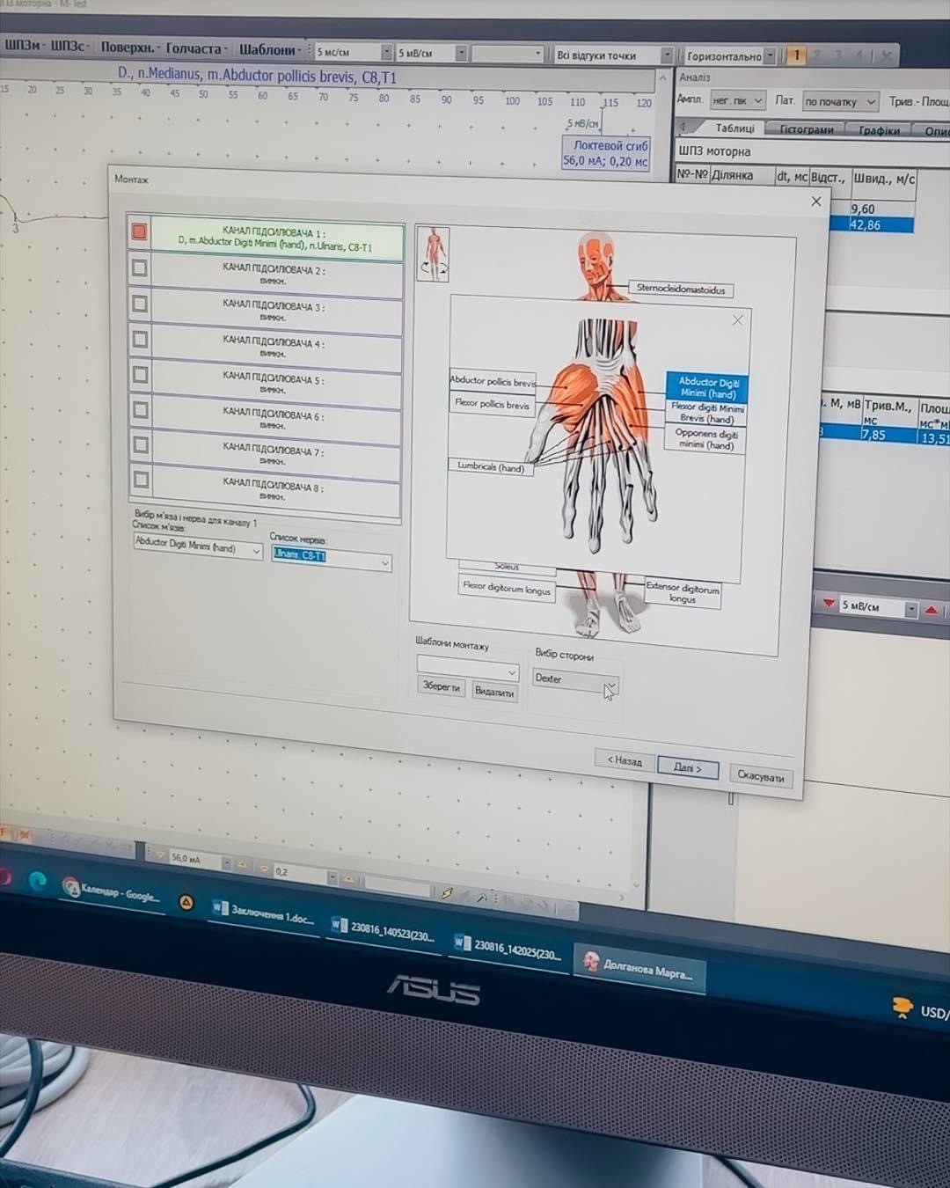950x1188 pixels.
Task: Click the Далі > button
Action: [687, 768]
